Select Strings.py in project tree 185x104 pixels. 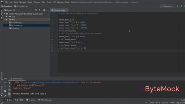[14, 28]
